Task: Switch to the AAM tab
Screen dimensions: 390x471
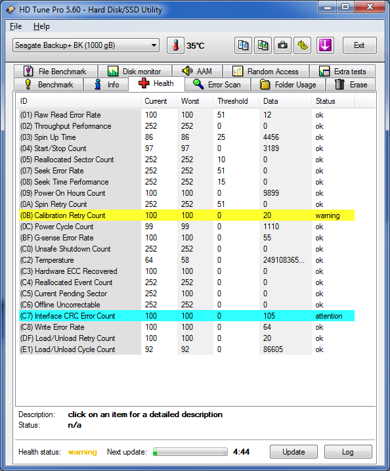Action: tap(197, 72)
